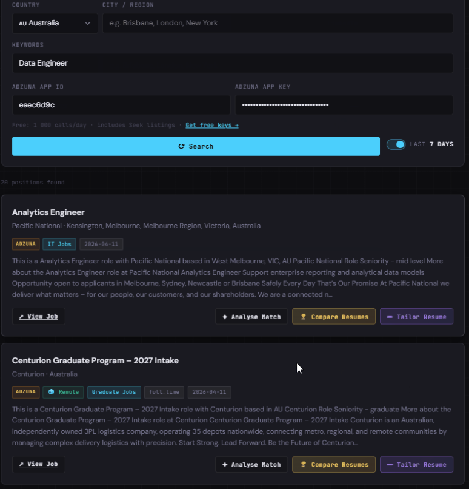Viewport: 469px width, 489px height.
Task: Click Compare Resumes for Analytics Engineer
Action: click(x=334, y=317)
